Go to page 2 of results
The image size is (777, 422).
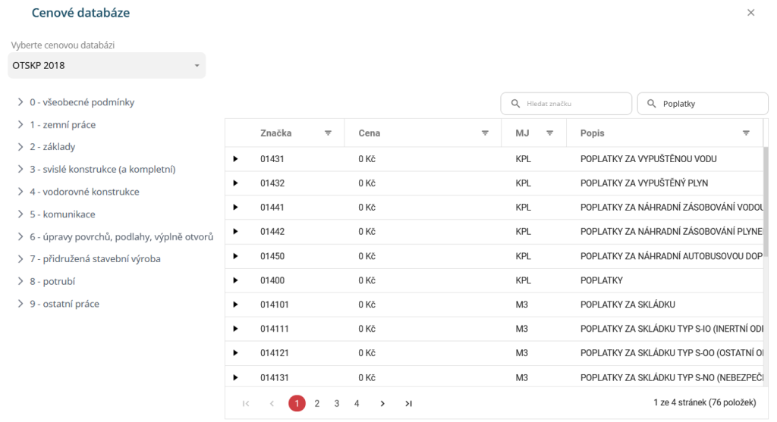(x=317, y=404)
